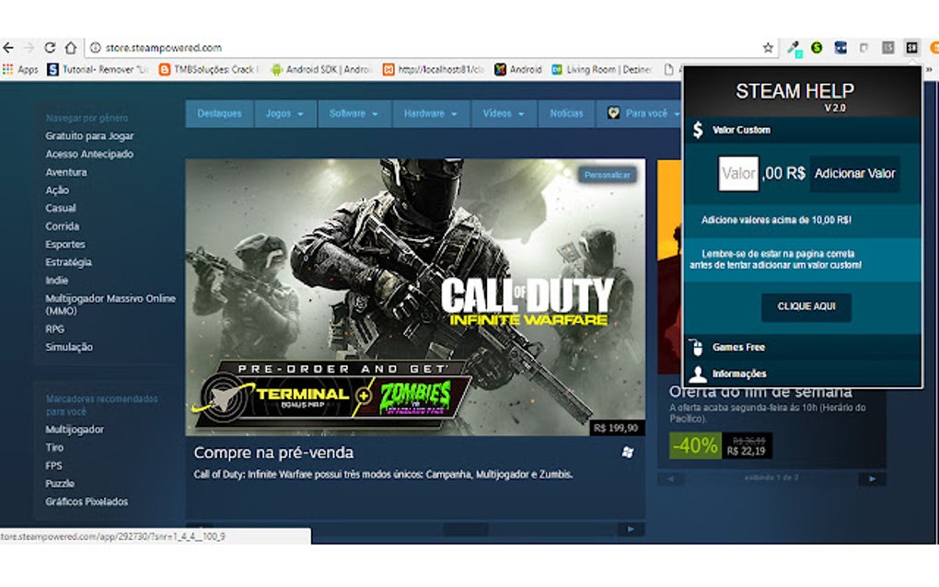939x587 pixels.
Task: Browse the Indie genre
Action: click(56, 280)
